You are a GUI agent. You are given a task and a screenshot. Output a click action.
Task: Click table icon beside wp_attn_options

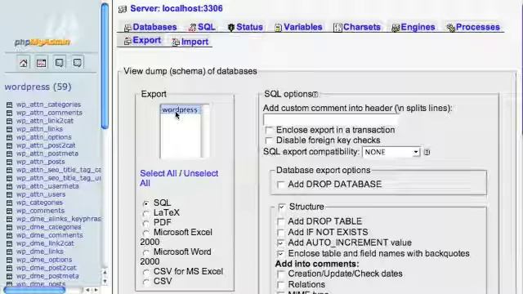pyautogui.click(x=9, y=137)
